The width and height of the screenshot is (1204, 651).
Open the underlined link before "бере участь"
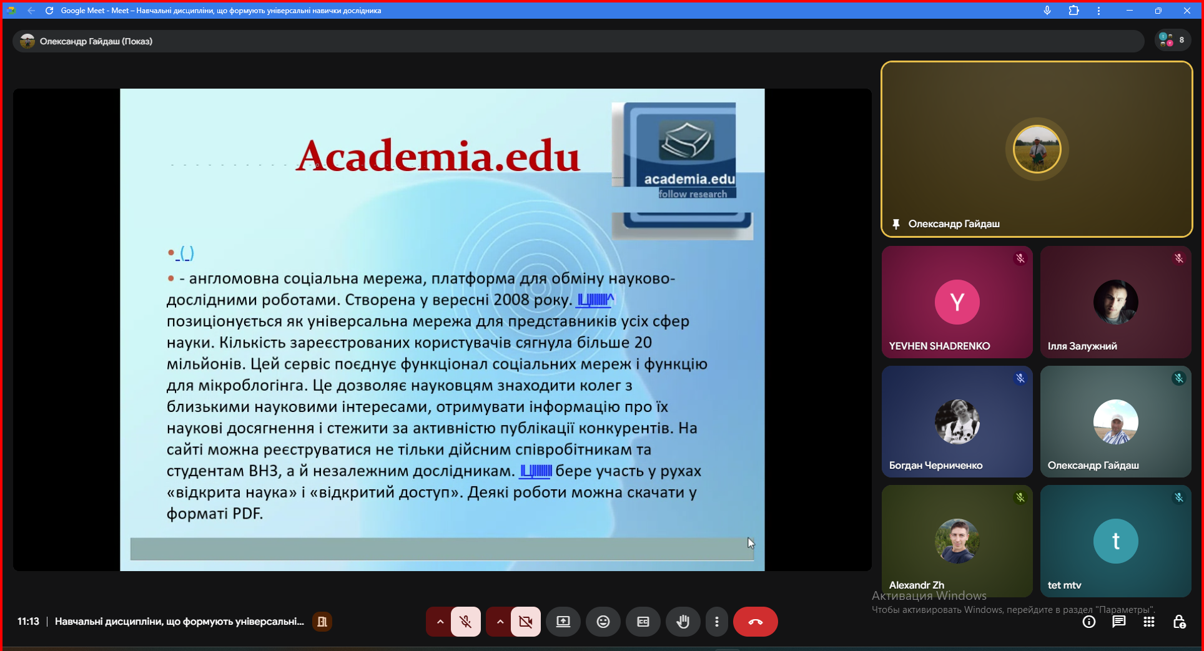tap(536, 471)
